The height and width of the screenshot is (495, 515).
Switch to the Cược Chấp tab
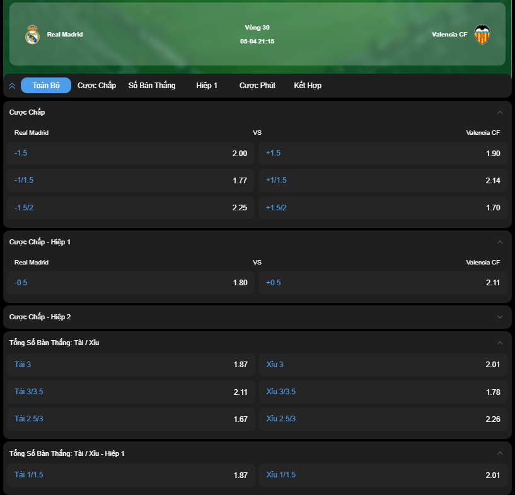(x=96, y=85)
